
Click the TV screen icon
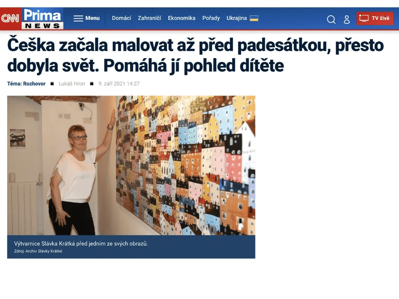[x=364, y=18]
